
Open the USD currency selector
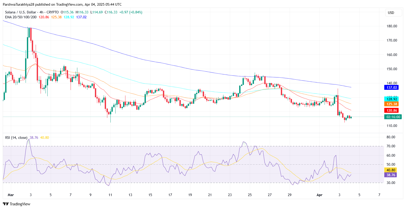point(393,13)
